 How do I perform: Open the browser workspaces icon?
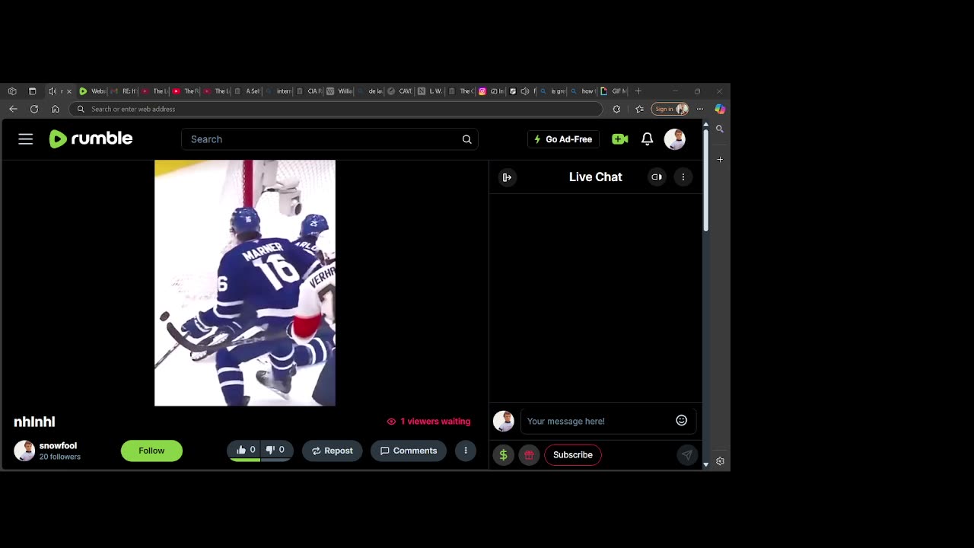12,91
